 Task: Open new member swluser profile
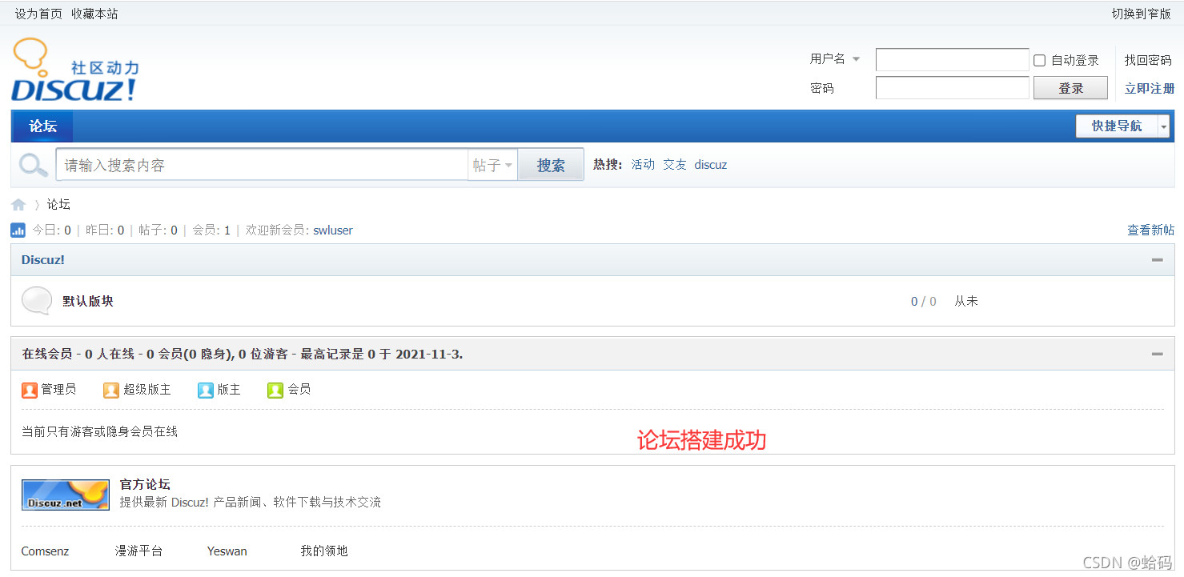[333, 230]
